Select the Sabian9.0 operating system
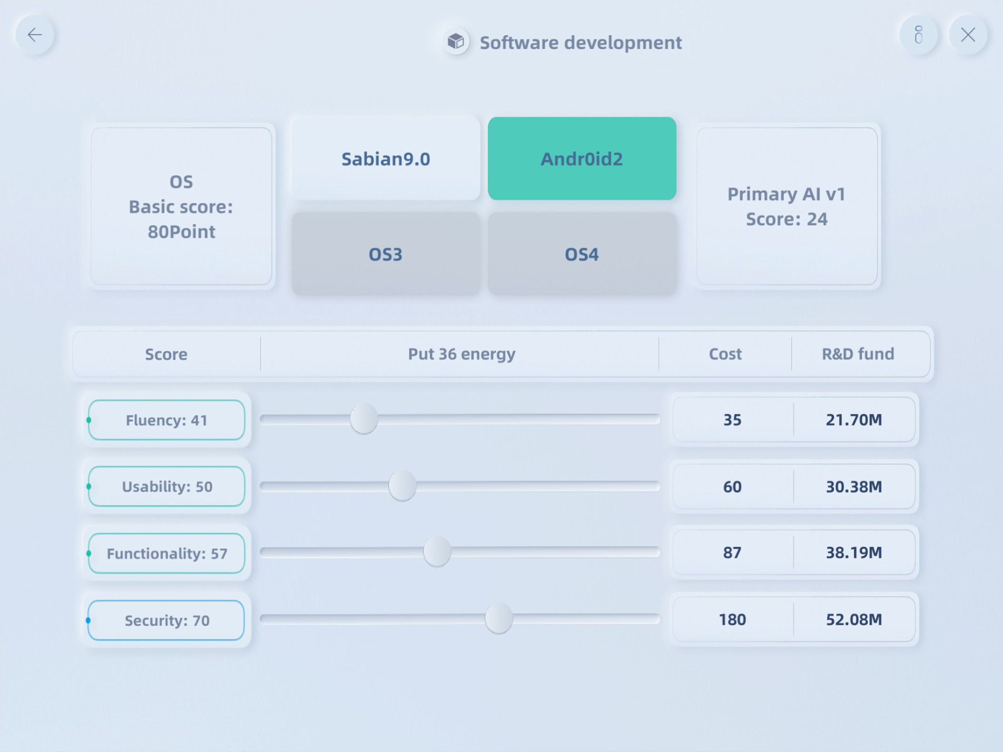Image resolution: width=1003 pixels, height=752 pixels. [x=385, y=159]
